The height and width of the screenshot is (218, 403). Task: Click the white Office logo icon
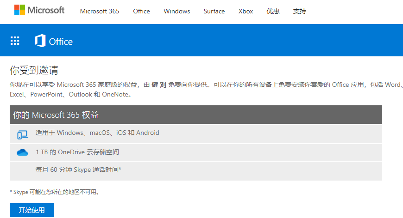(40, 41)
